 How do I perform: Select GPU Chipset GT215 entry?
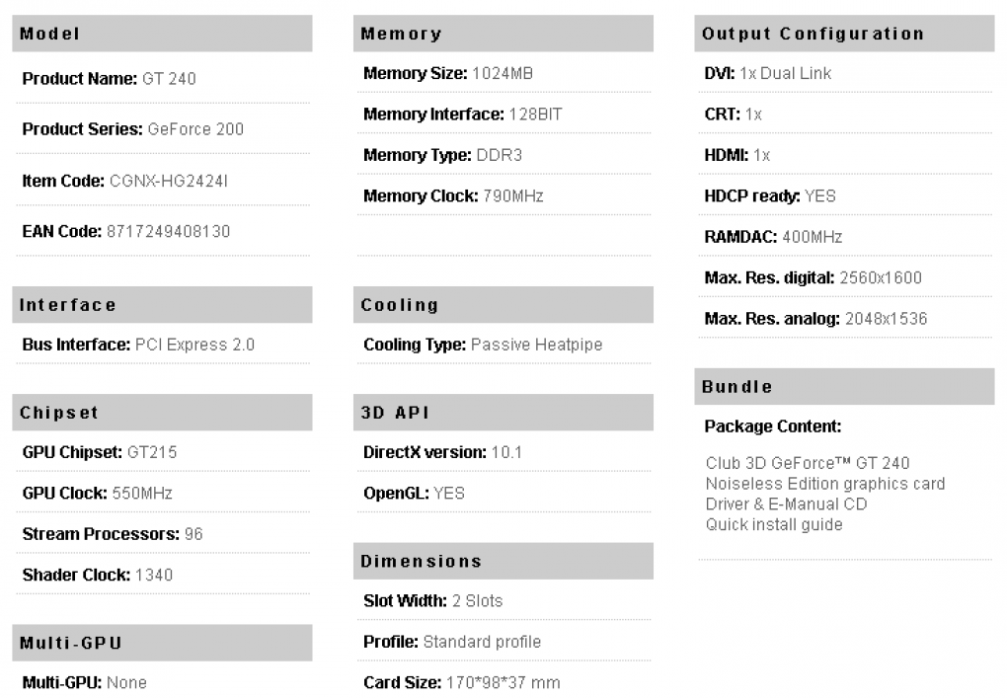click(x=100, y=452)
